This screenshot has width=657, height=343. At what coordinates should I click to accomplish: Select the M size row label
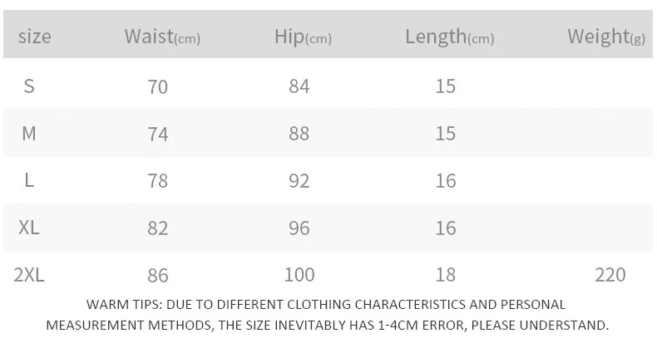coord(29,133)
